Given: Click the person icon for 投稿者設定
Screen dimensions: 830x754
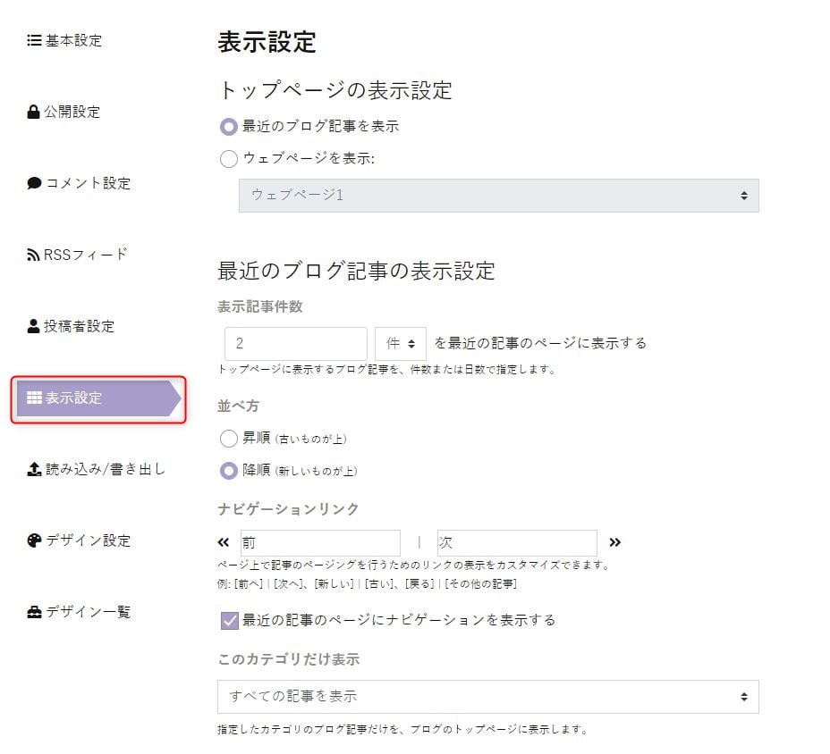Looking at the screenshot, I should tap(33, 326).
